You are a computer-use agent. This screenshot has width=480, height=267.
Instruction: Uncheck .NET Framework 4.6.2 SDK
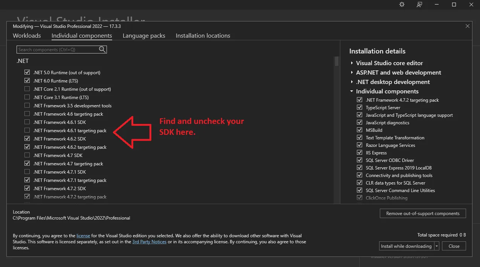point(27,139)
